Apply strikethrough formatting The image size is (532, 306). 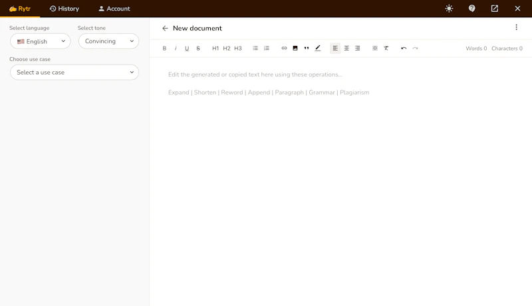tap(198, 49)
